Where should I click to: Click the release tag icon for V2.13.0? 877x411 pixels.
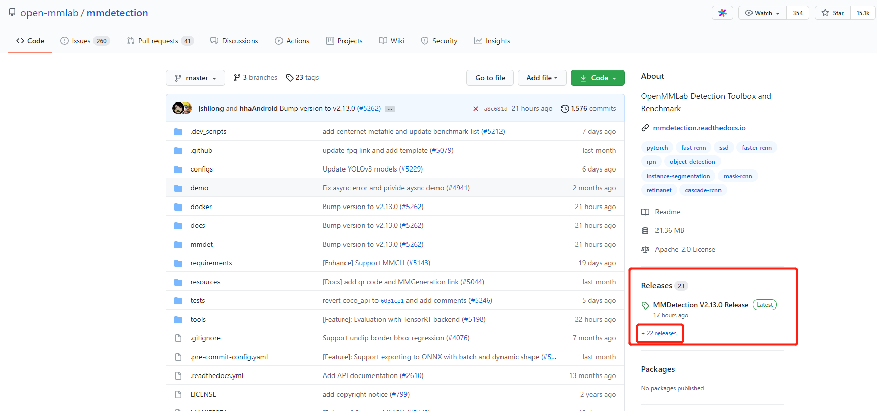tap(645, 305)
